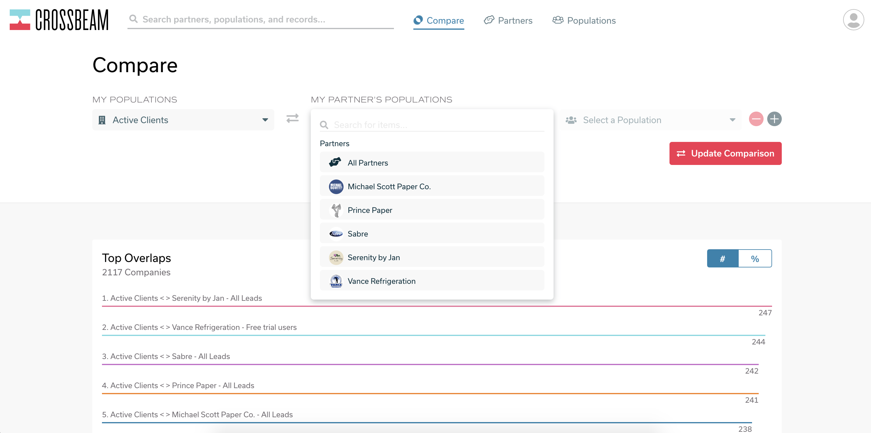Viewport: 871px width, 433px height.
Task: Open Active Clients vs Sabre overlap
Action: coord(166,356)
